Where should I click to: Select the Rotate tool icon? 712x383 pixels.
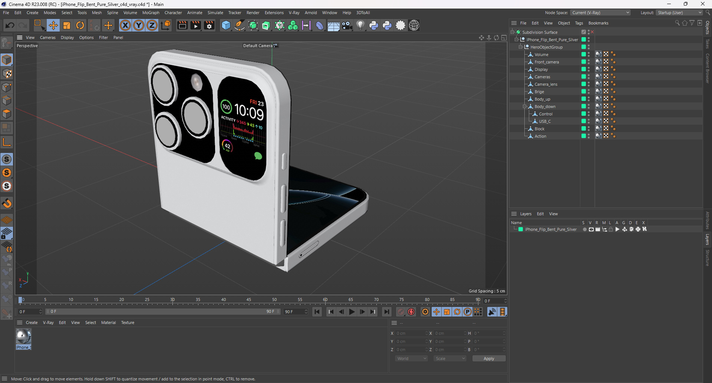tap(80, 25)
